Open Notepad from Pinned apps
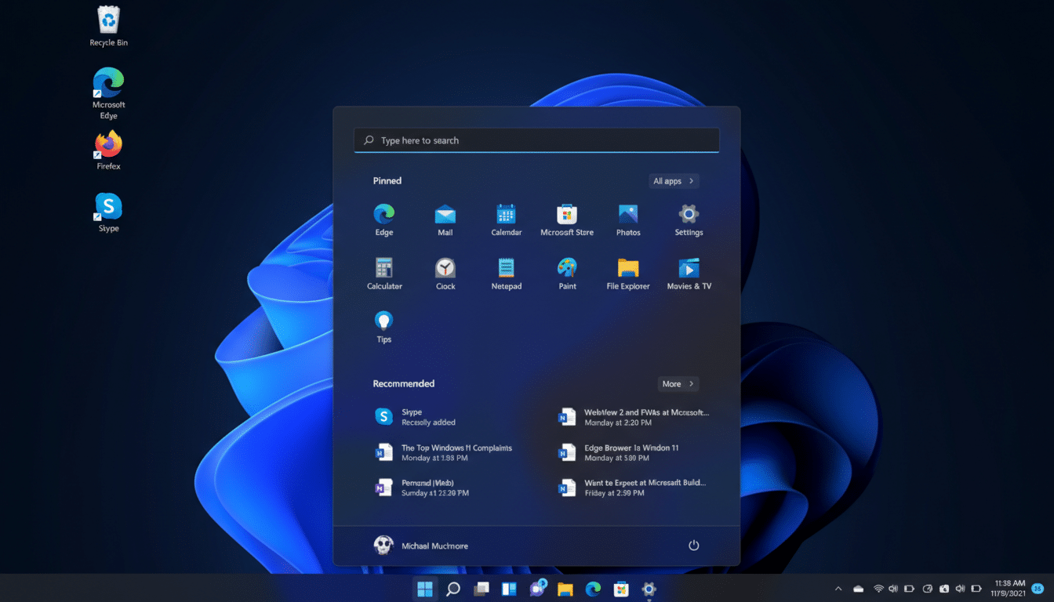This screenshot has width=1054, height=602. tap(506, 272)
